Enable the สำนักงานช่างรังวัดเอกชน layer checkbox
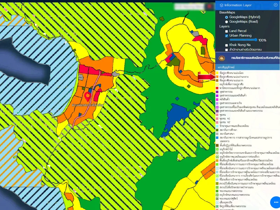This screenshot has height=210, width=280. point(226,50)
